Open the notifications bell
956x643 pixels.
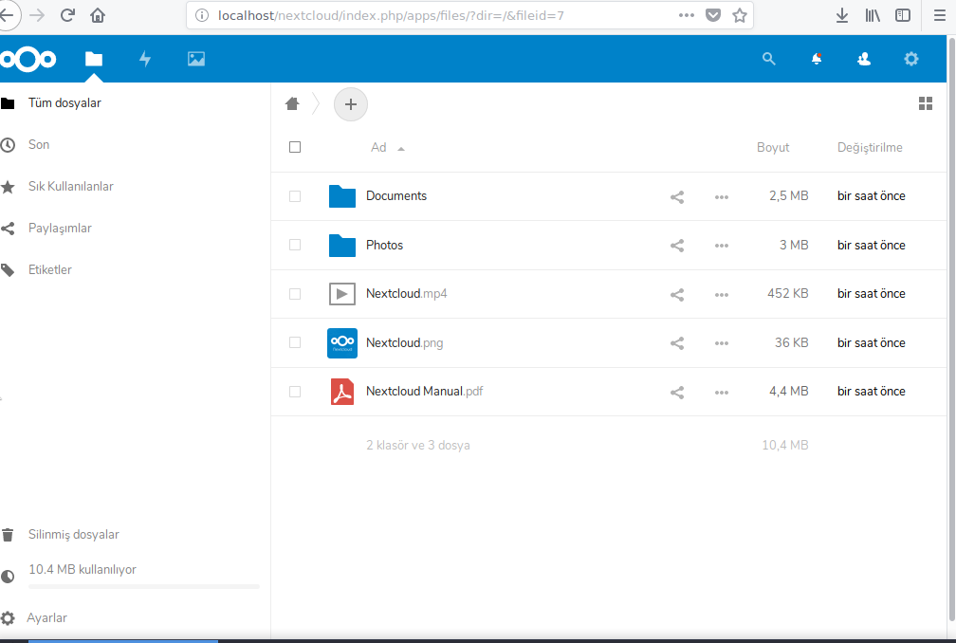point(817,59)
